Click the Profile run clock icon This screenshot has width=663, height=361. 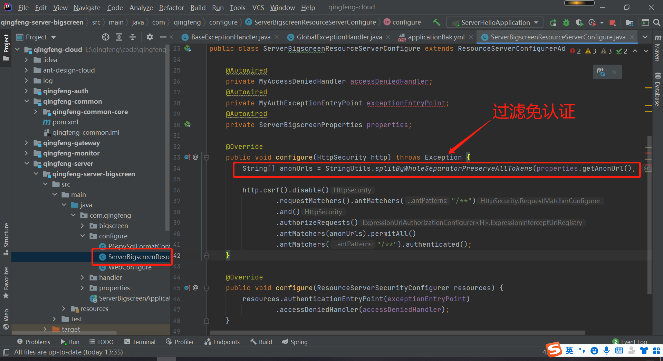coord(592,22)
